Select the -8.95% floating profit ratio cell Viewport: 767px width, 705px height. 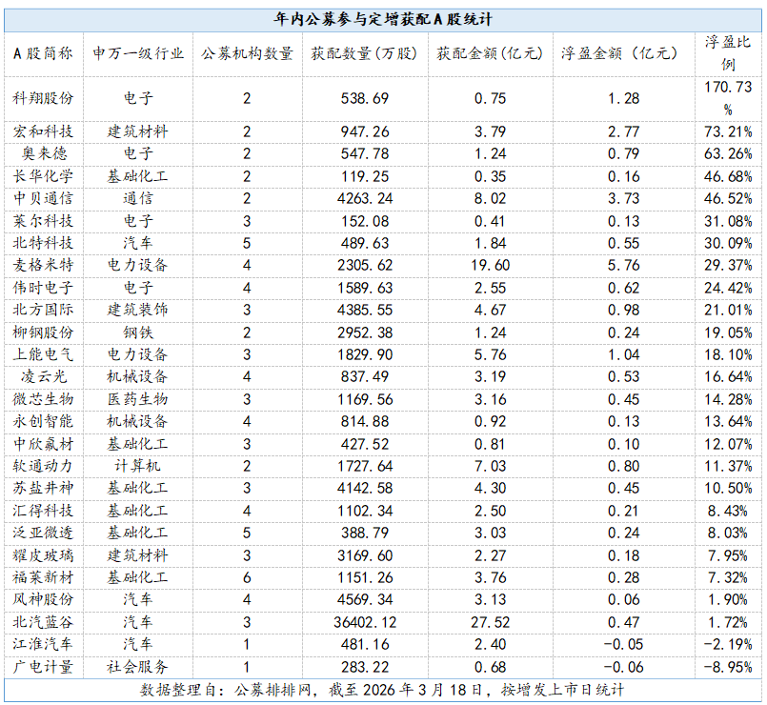[728, 666]
